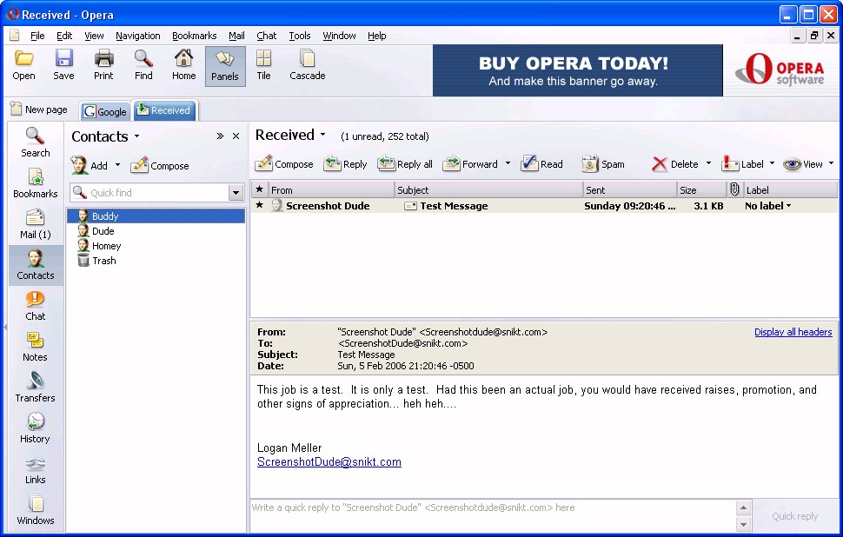Open the Bookmarks menu
Screen dimensions: 843x537
point(194,36)
